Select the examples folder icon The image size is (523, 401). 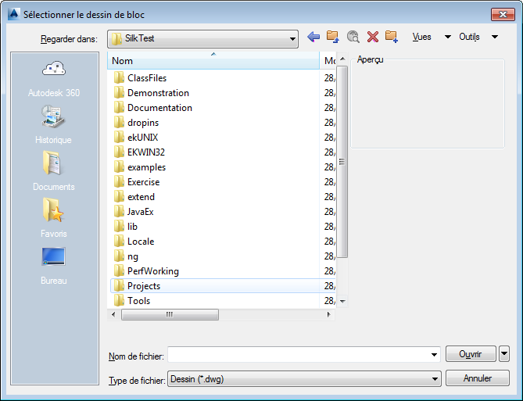(x=119, y=166)
